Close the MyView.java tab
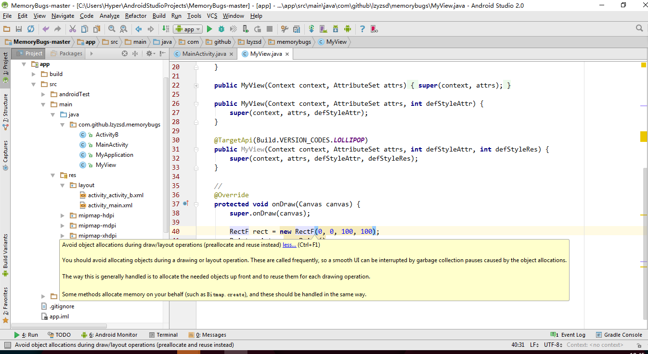The image size is (648, 354). 287,54
